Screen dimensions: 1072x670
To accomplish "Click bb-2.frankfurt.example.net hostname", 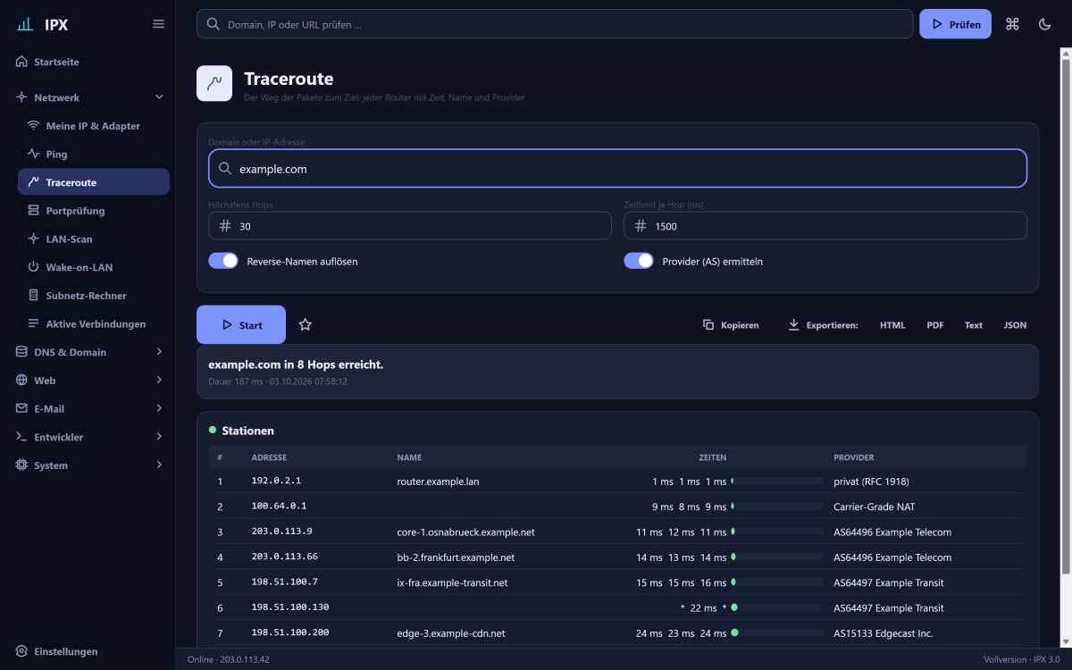I will point(456,557).
